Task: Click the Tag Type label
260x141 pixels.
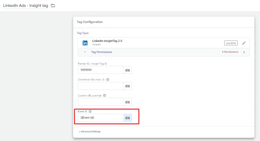Action: [x=83, y=33]
